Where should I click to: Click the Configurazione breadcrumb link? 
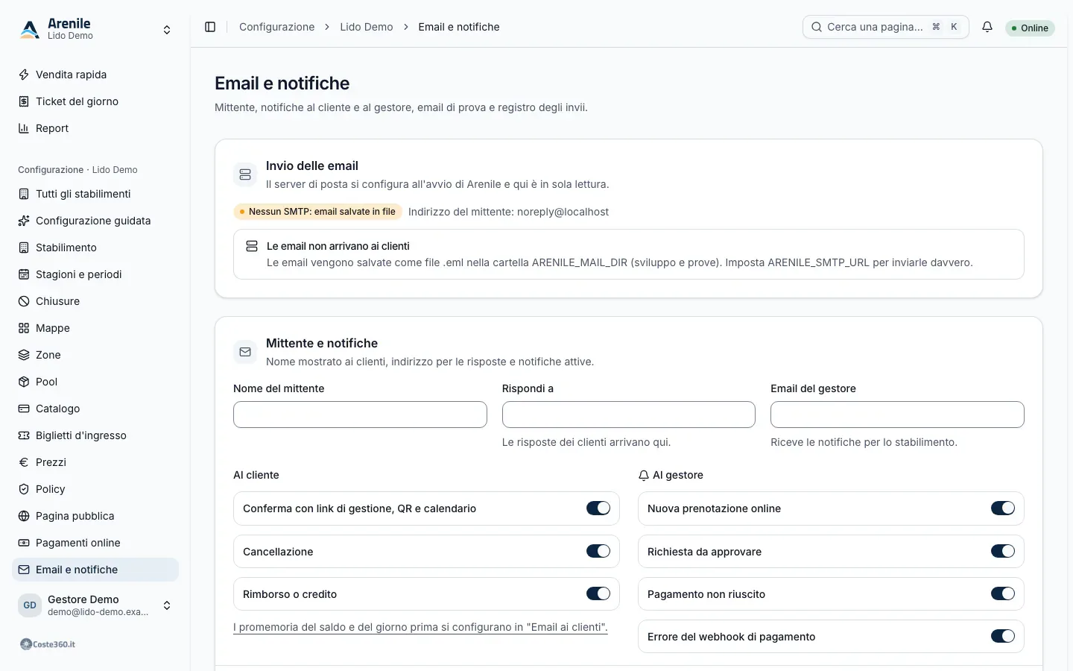(277, 27)
